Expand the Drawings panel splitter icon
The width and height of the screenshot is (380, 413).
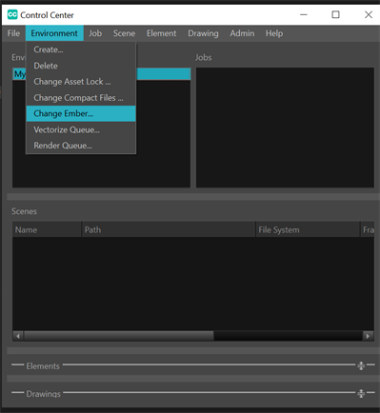tap(361, 394)
